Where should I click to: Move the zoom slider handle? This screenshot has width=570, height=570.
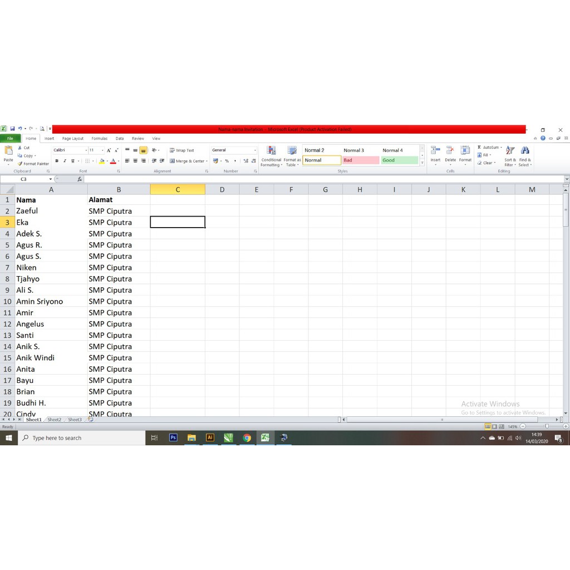click(x=547, y=426)
